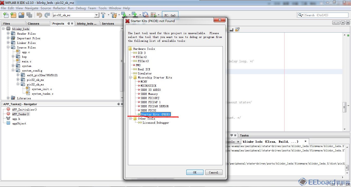Screen dimensions: 351x187
Task: Click the blinky_leds project chip icon
Action: click(8, 29)
